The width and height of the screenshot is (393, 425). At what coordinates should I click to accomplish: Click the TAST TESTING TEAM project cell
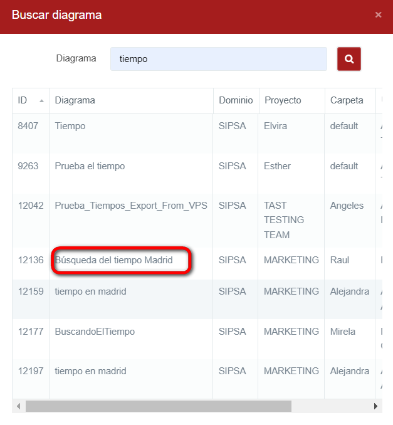click(284, 220)
